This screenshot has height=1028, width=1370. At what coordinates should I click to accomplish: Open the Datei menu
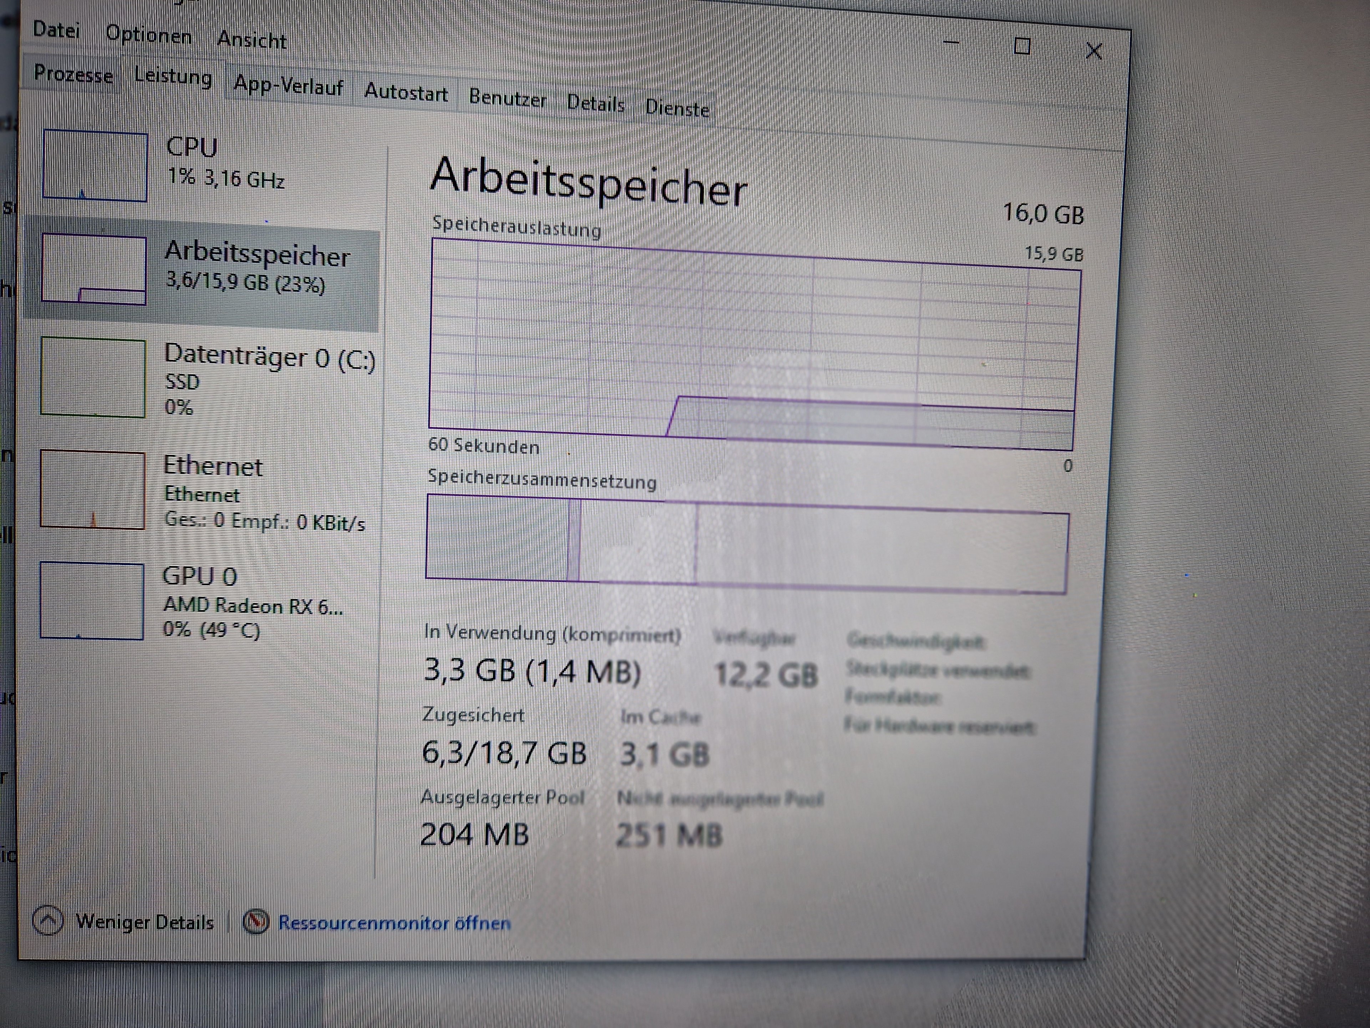pos(56,30)
